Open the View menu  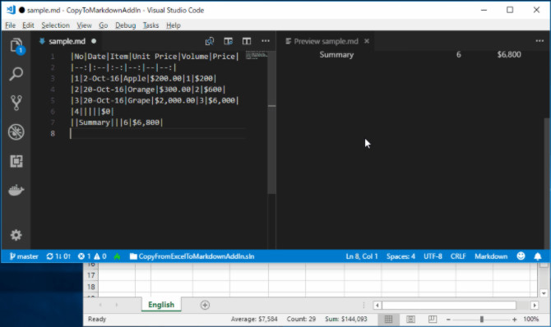point(85,25)
